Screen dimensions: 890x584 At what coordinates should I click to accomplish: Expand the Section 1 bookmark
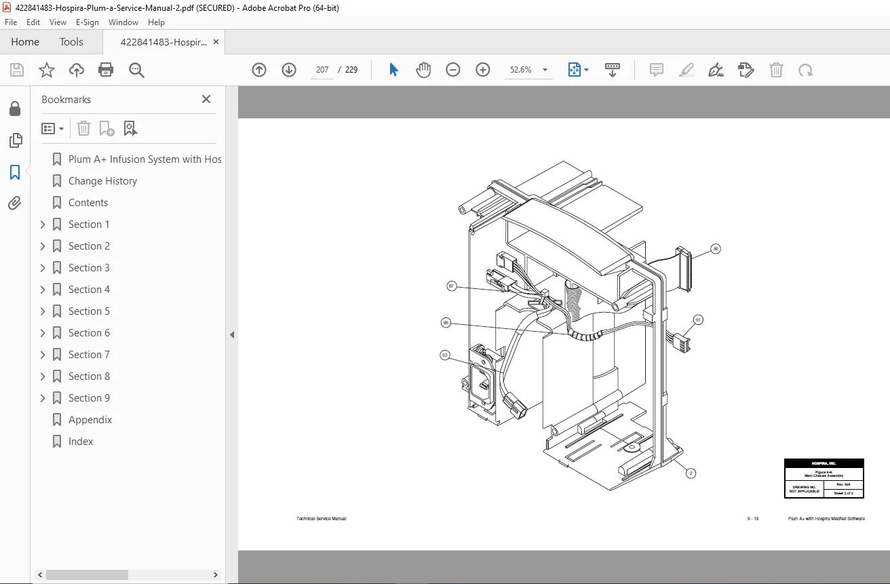coord(43,225)
